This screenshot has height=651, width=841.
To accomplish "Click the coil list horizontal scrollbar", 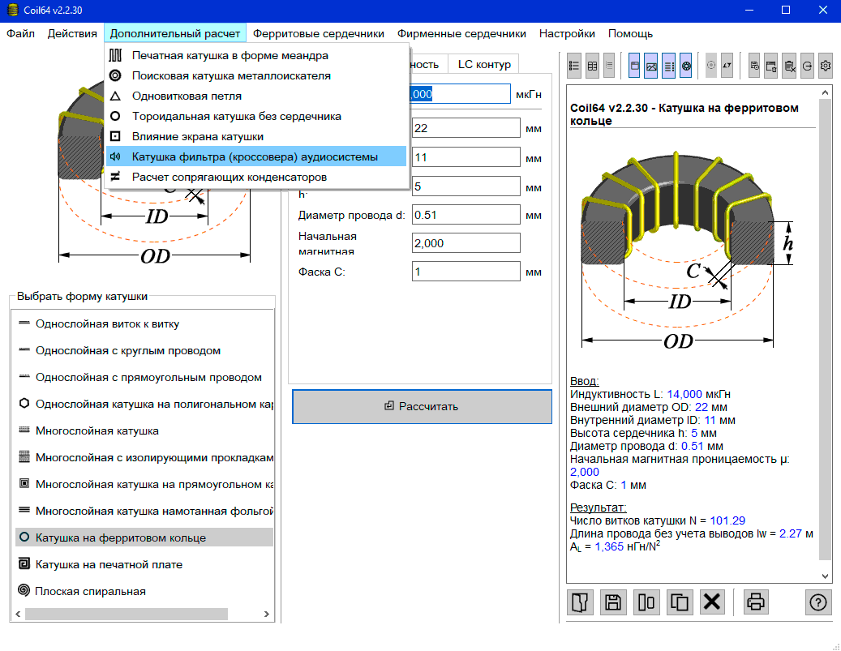I will tap(127, 614).
